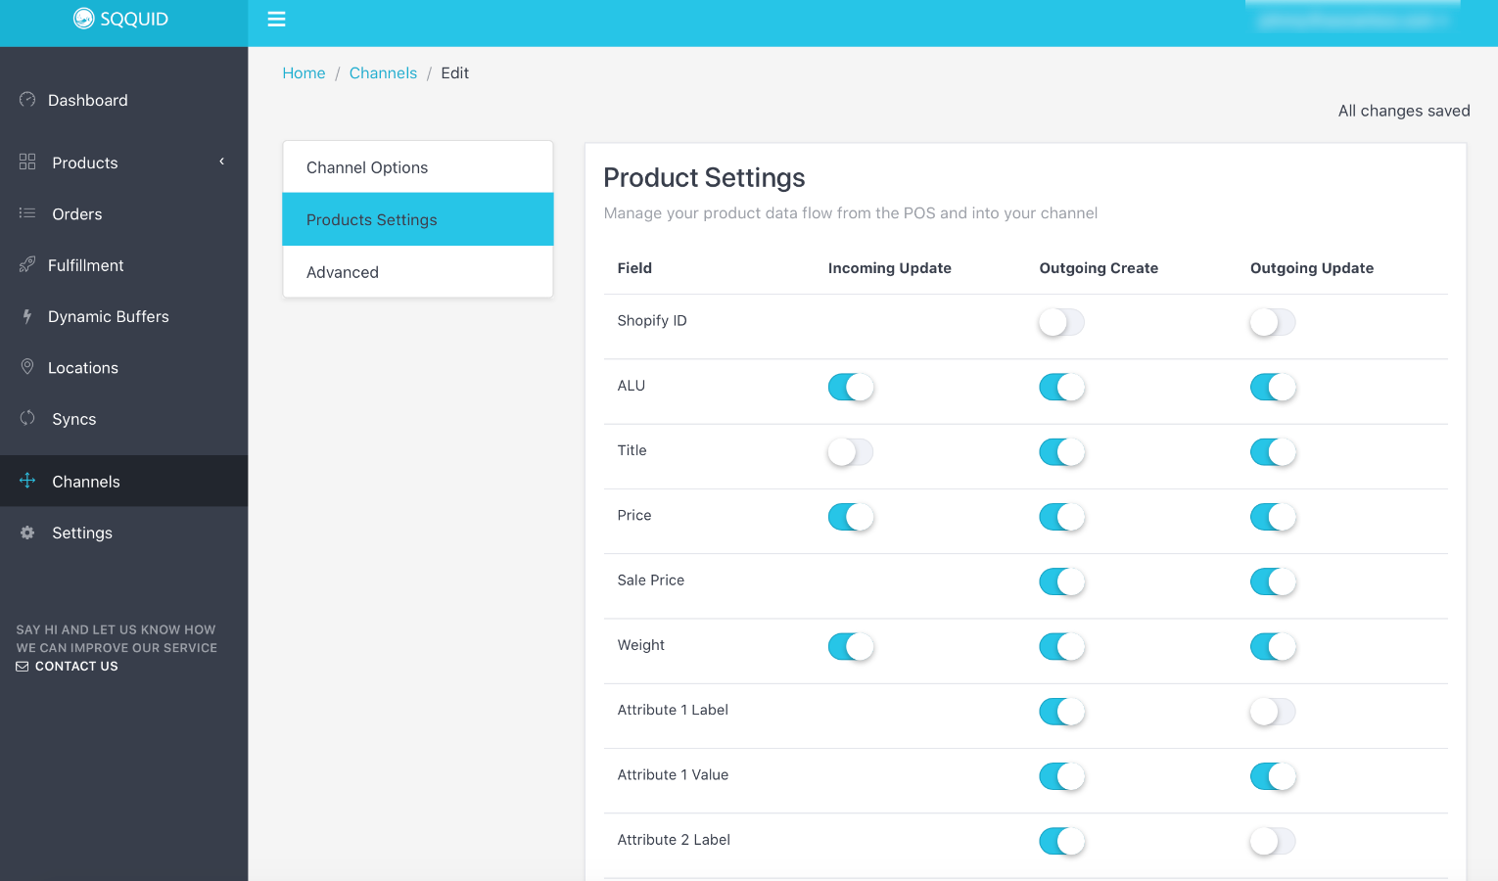Screen dimensions: 1498x881
Task: Click the Channels move icon in the sidebar
Action: click(x=27, y=481)
